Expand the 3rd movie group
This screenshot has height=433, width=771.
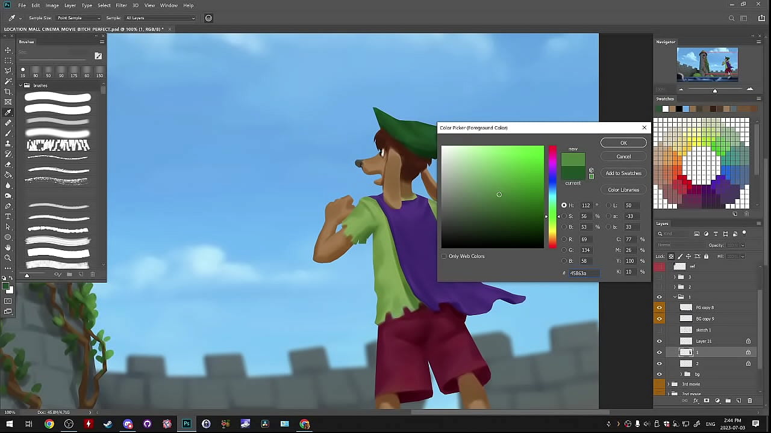coord(669,384)
